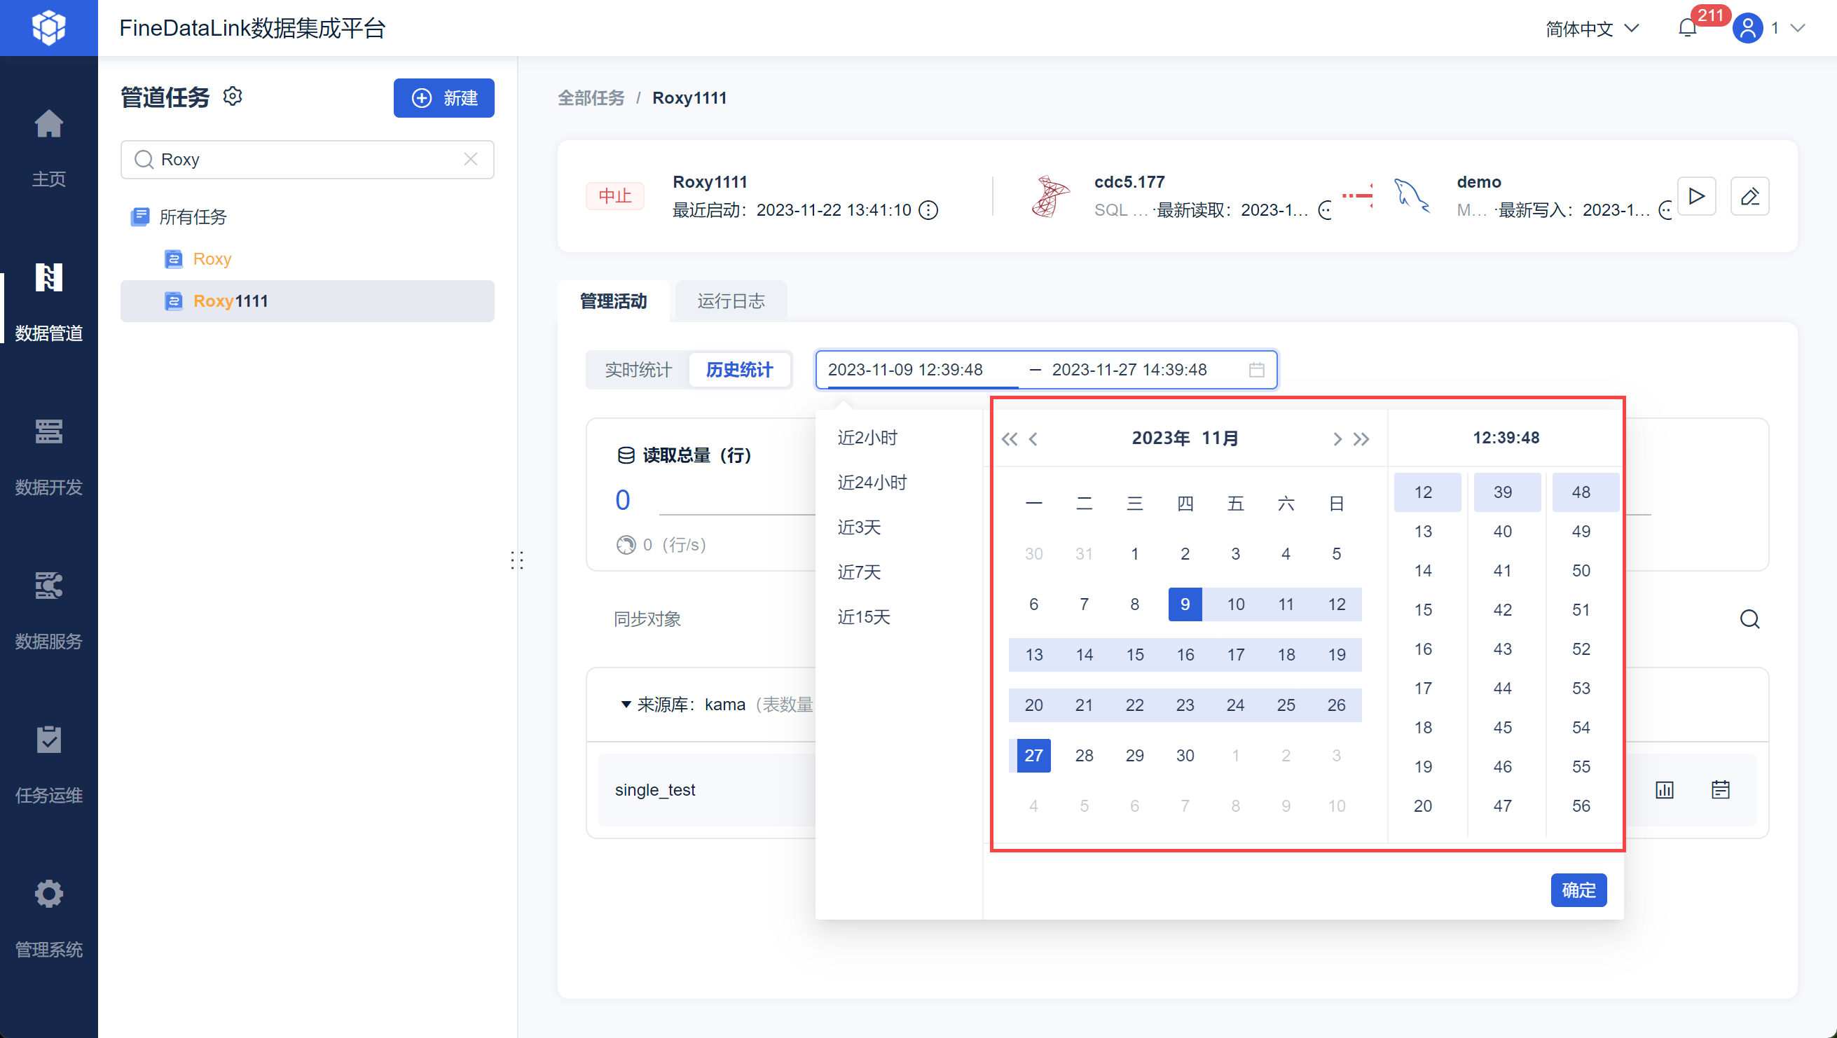Click the edit pencil icon for task
The image size is (1837, 1038).
point(1750,195)
